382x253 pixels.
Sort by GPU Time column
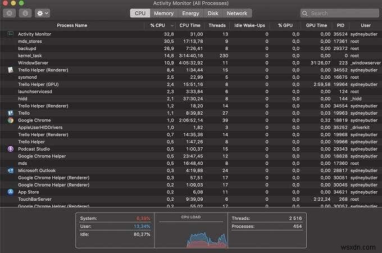click(x=316, y=25)
